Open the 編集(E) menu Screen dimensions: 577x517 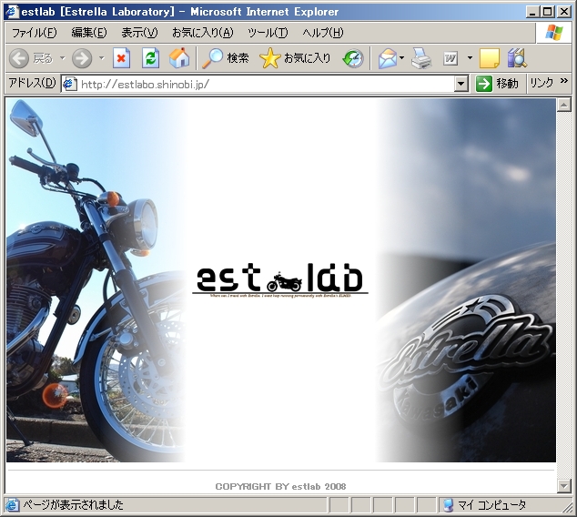(89, 33)
